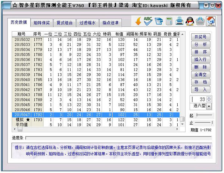Select the 平均值 average row
This screenshot has width=224, height=173.
pyautogui.click(x=96, y=125)
